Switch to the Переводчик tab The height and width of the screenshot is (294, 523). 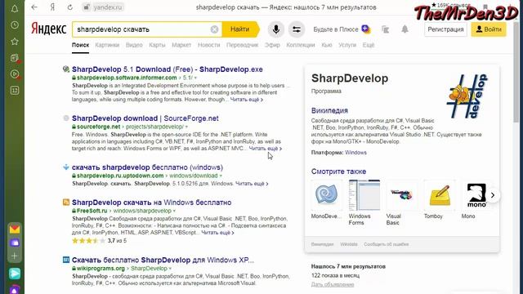coord(242,45)
